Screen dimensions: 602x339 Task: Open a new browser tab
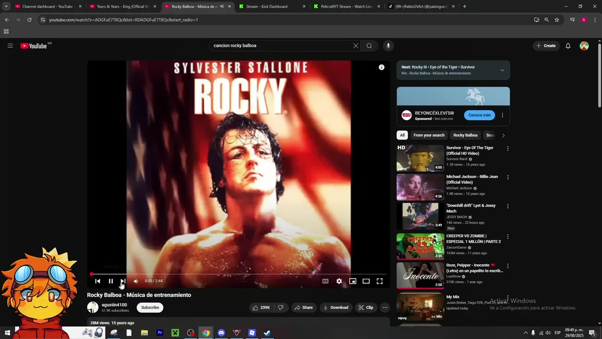(x=465, y=7)
